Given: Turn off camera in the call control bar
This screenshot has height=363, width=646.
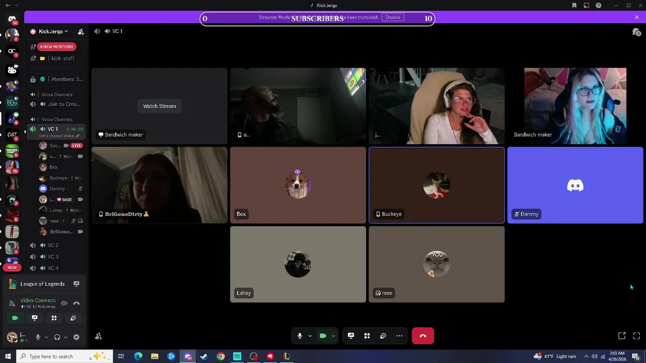Looking at the screenshot, I should (x=323, y=336).
